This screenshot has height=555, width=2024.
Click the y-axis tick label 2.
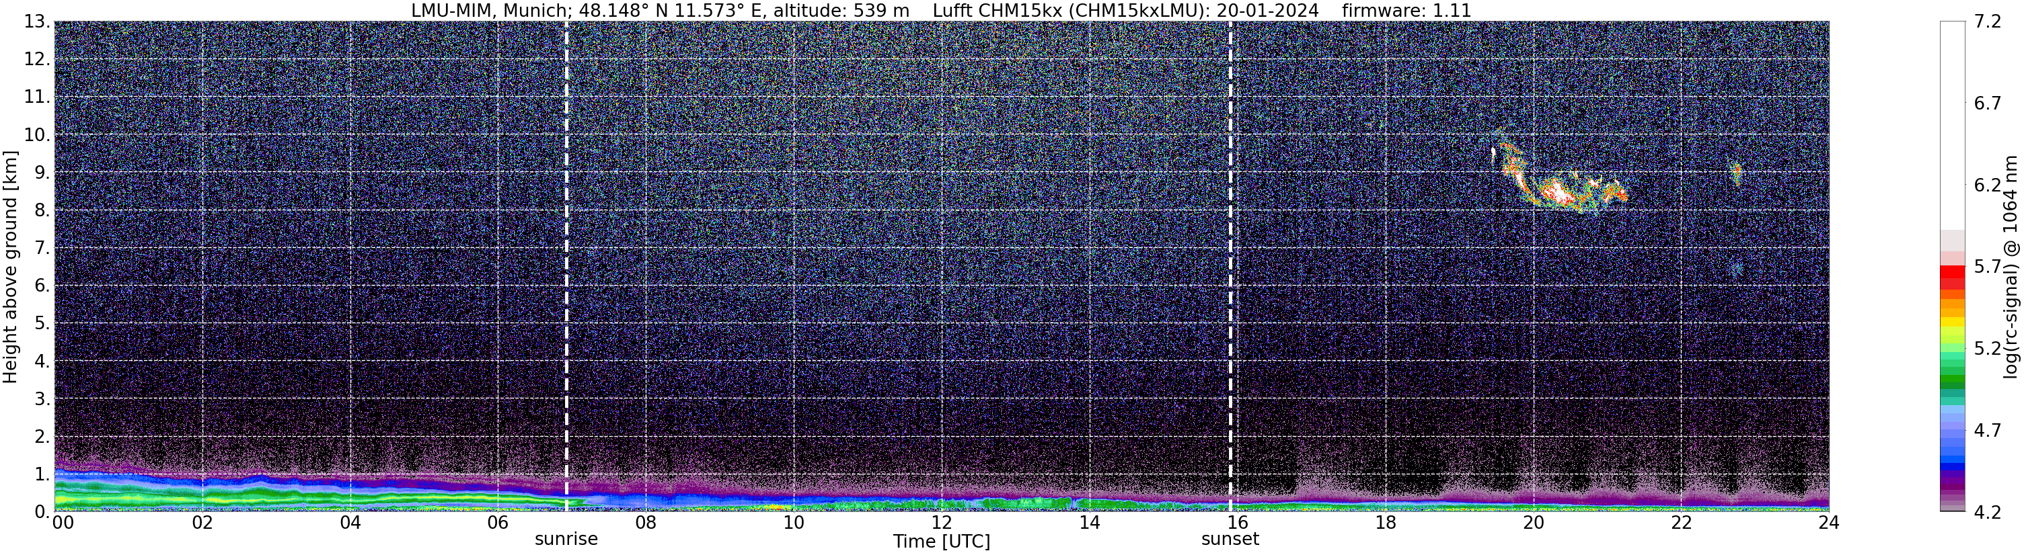click(42, 435)
